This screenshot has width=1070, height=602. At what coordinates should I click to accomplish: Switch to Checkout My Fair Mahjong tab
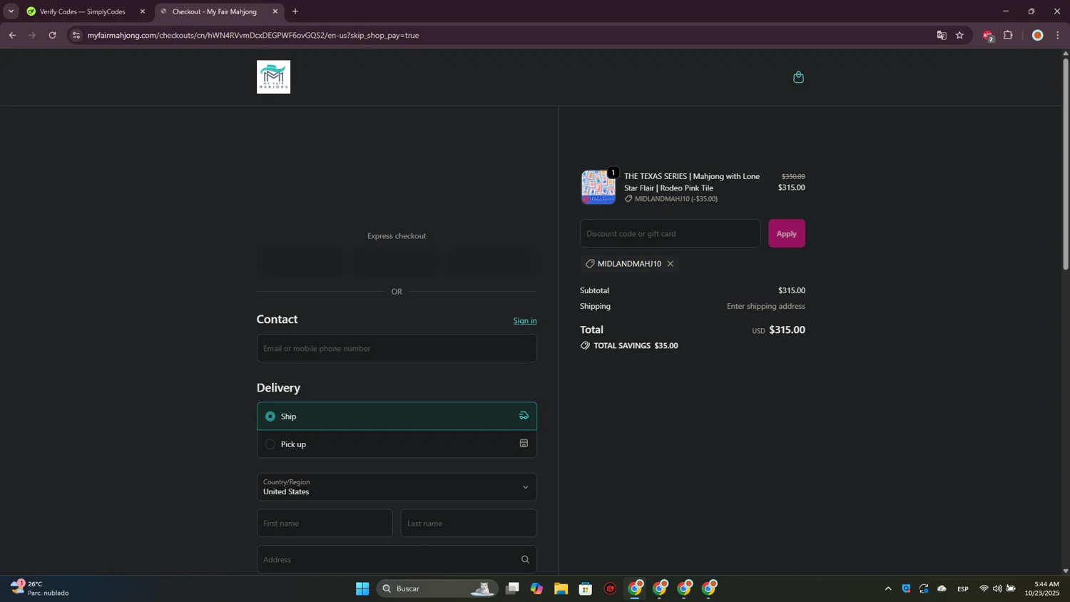[214, 11]
